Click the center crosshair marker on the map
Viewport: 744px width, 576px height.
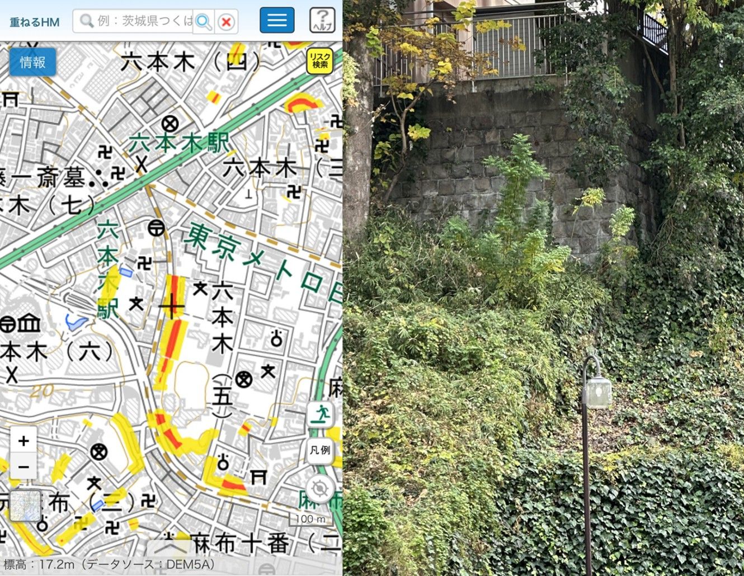172,306
